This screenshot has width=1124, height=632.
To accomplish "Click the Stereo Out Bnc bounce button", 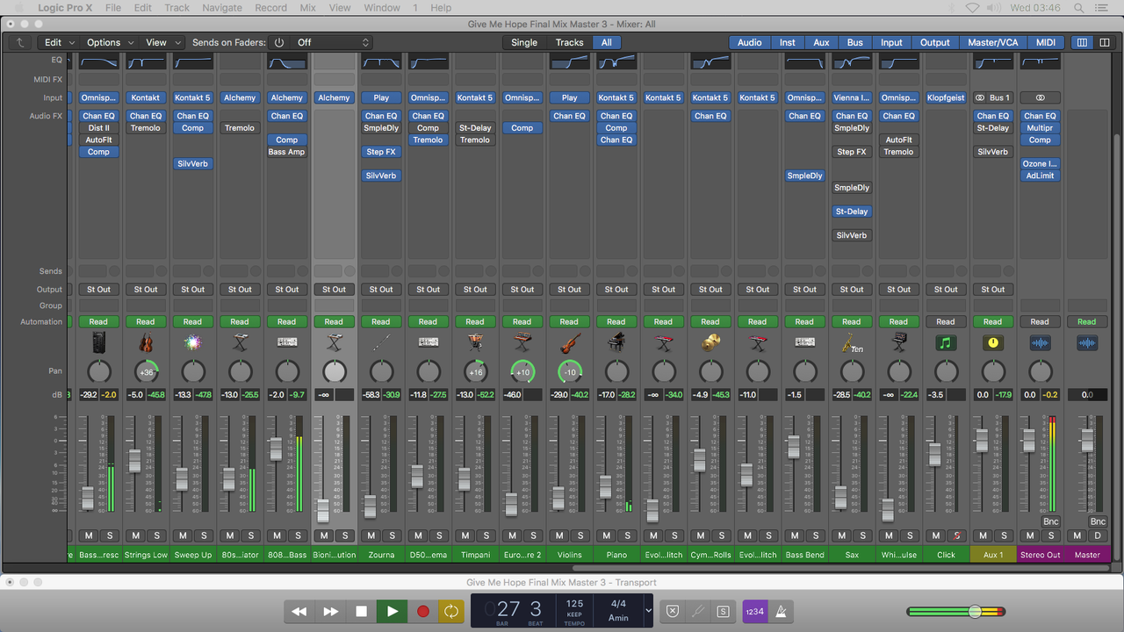I will coord(1050,521).
